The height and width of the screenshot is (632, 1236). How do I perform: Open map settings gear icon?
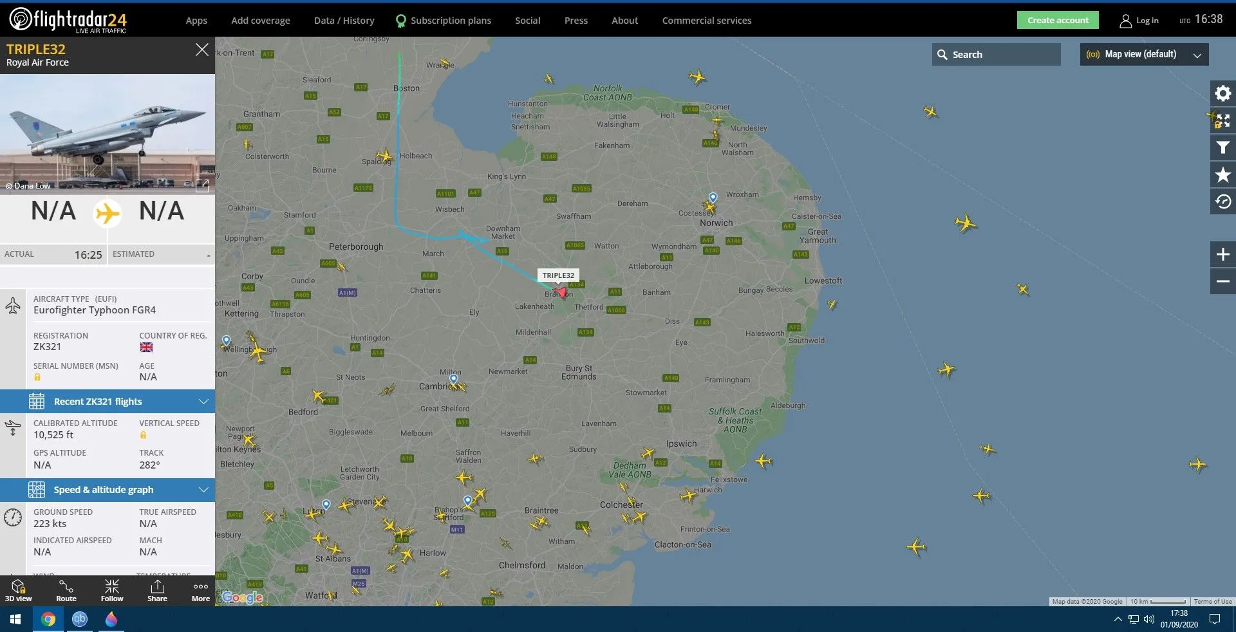(x=1222, y=94)
